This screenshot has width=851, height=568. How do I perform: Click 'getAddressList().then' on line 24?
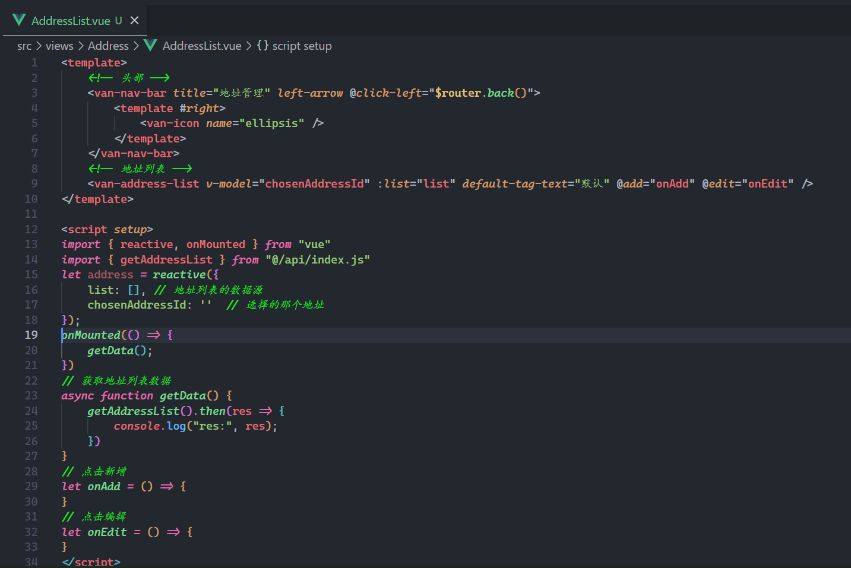pos(157,411)
